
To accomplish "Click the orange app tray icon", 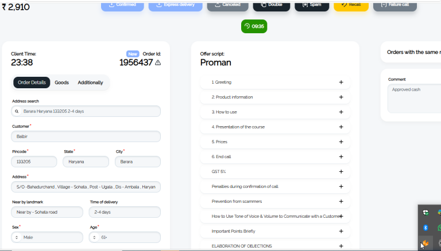I will tap(425, 243).
